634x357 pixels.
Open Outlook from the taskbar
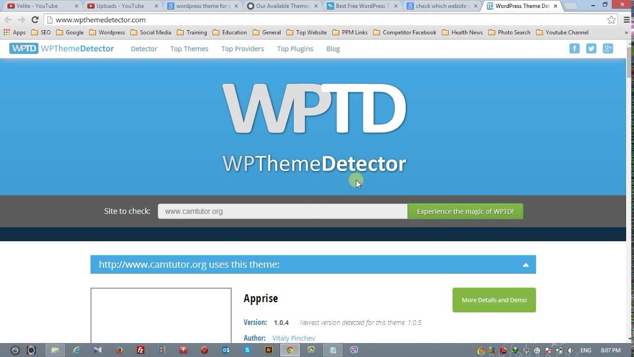tap(226, 350)
